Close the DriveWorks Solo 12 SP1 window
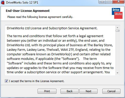 [118, 2]
